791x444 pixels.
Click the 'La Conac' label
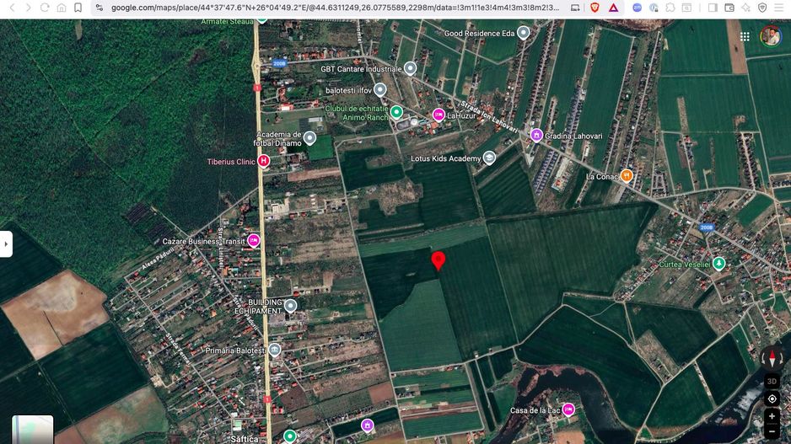click(602, 176)
